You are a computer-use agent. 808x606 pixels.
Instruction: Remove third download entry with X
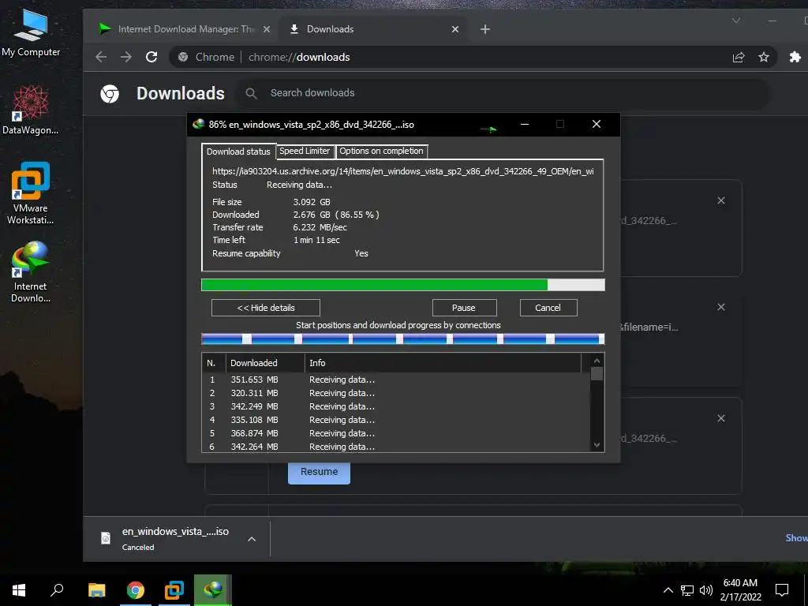[721, 418]
